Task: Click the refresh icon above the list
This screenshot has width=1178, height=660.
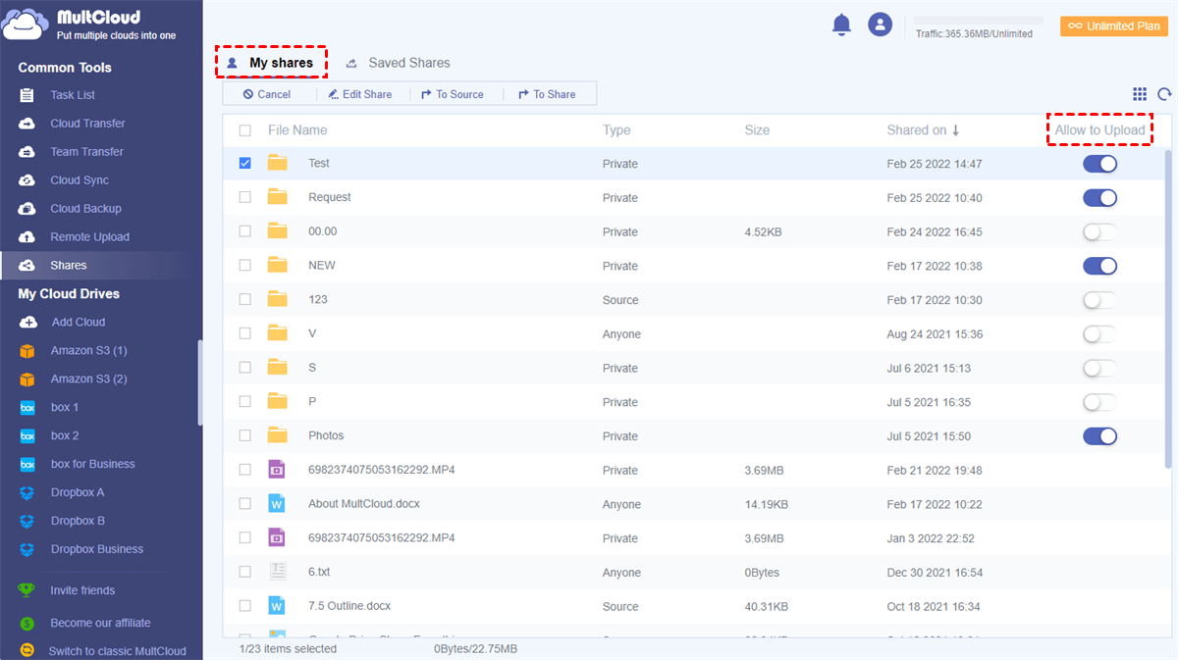Action: [1164, 94]
